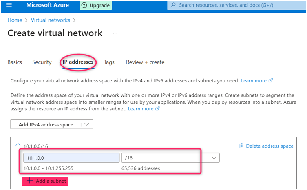Go to the Review + create tab
The width and height of the screenshot is (307, 190).
145,62
